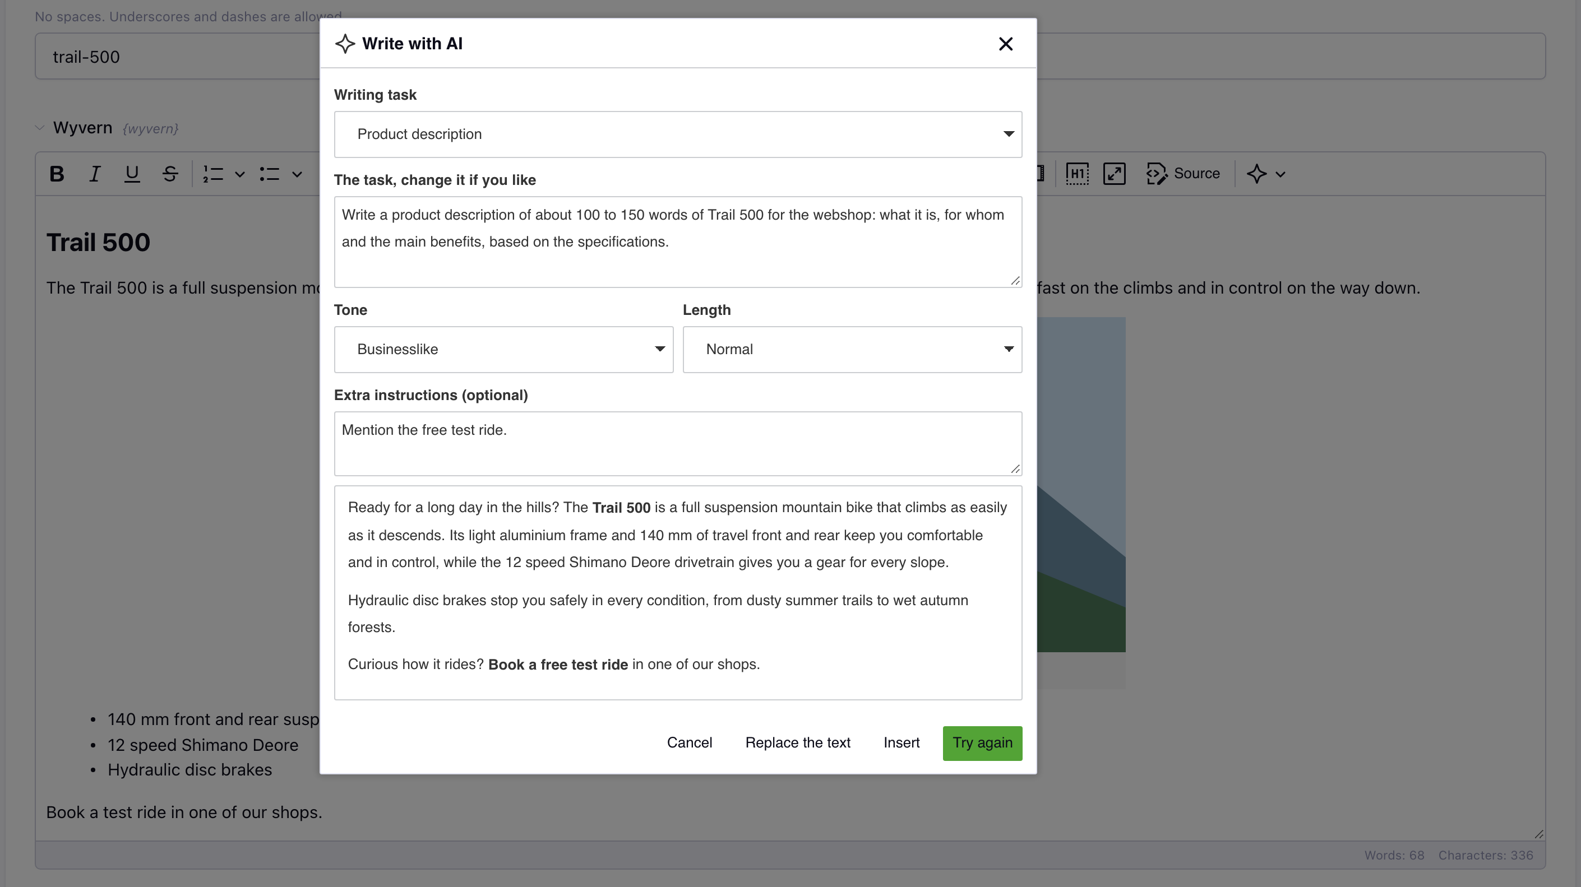
Task: Insert the generated AI text
Action: coord(901,744)
